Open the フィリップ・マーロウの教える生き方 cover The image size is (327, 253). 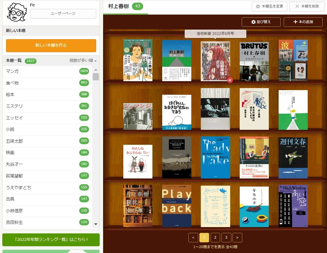(x=177, y=157)
